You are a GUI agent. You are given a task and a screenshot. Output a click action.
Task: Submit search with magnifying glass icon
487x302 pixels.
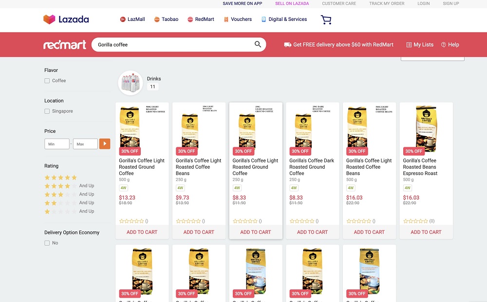[x=258, y=44]
